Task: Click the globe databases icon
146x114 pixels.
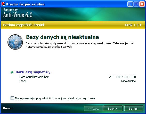Action: point(15,42)
